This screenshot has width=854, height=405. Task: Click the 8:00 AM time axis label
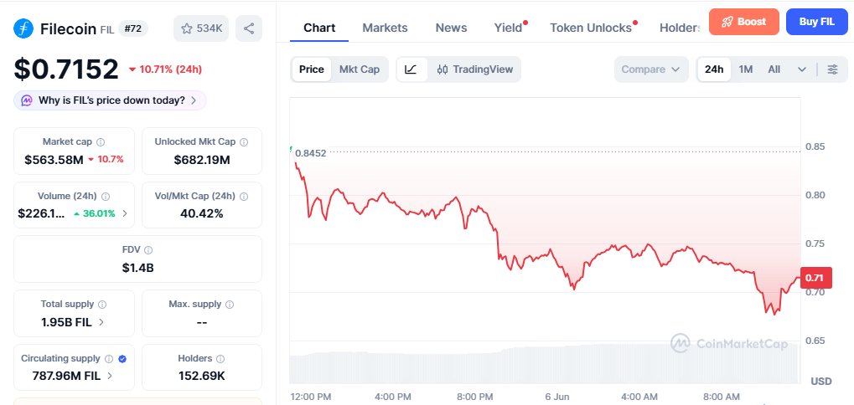[721, 397]
